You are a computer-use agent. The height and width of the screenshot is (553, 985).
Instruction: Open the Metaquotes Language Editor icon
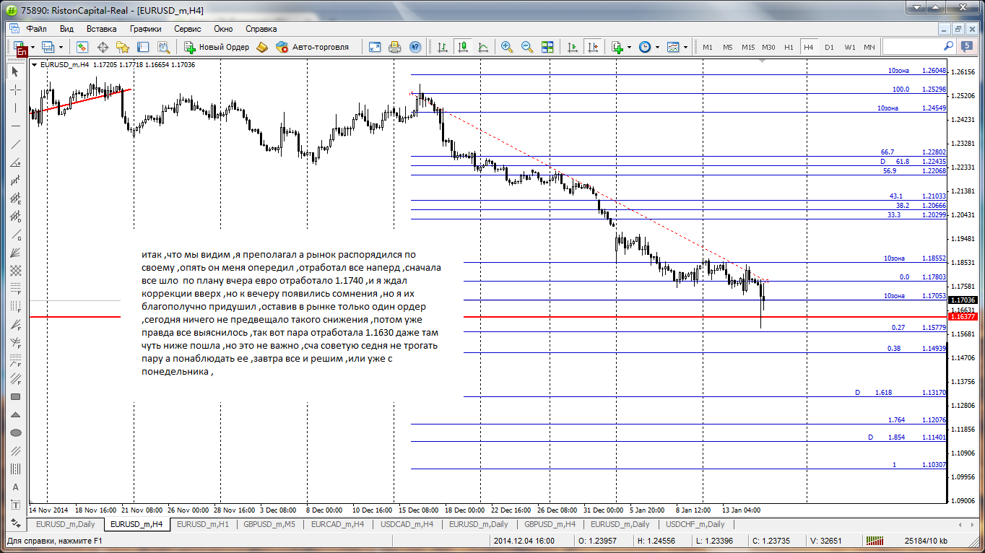click(x=262, y=47)
